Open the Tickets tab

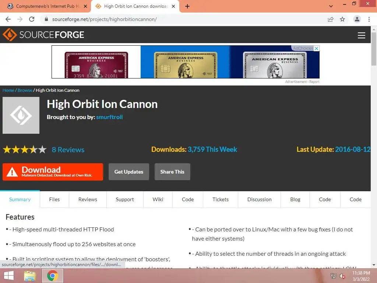[221, 199]
